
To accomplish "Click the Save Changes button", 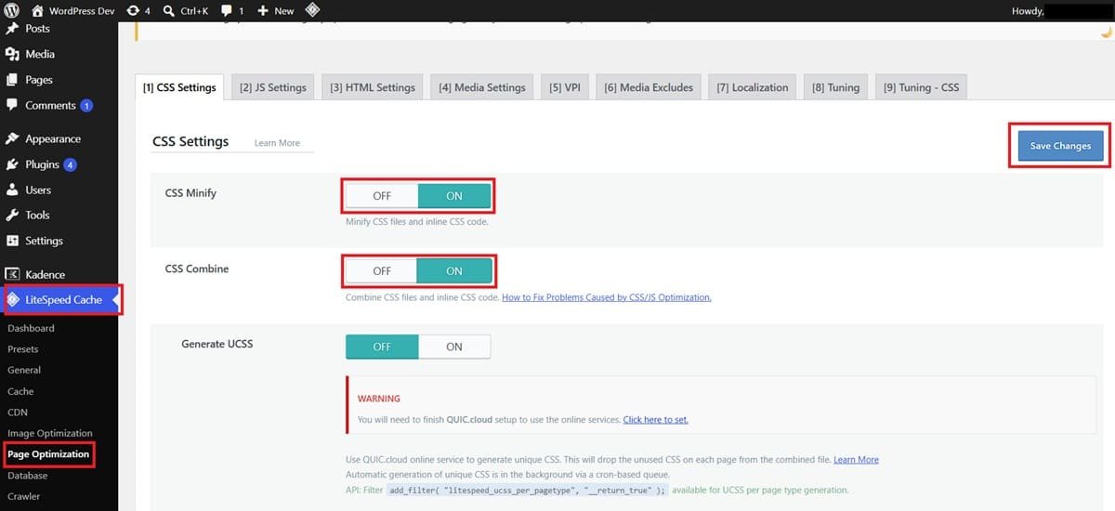I will pyautogui.click(x=1060, y=146).
